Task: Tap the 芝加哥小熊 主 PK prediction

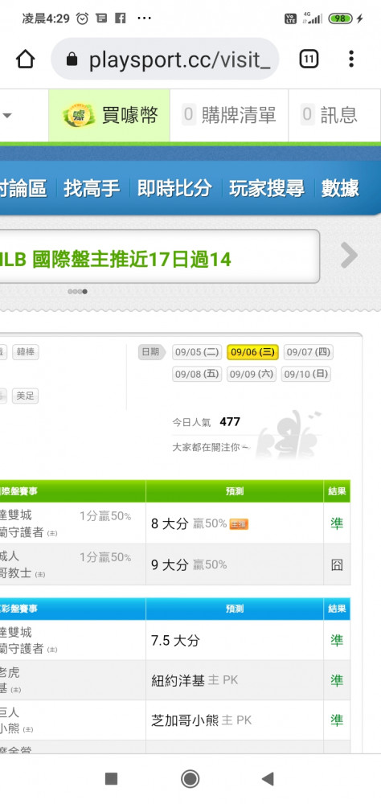Action: tap(235, 720)
